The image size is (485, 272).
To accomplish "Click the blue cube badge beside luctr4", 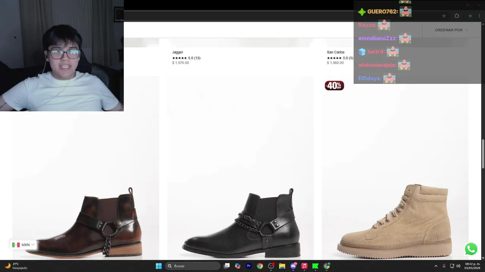I will [x=362, y=52].
